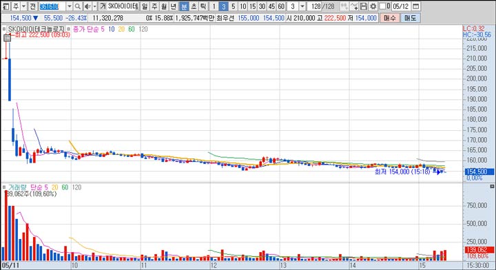Click the small box icon at volume panel corner

point(492,186)
